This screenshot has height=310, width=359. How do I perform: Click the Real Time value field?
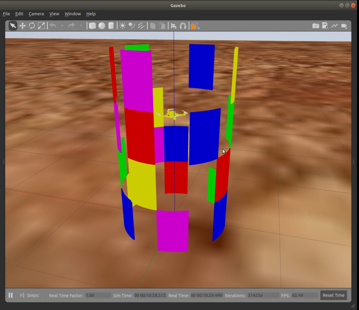(206, 295)
